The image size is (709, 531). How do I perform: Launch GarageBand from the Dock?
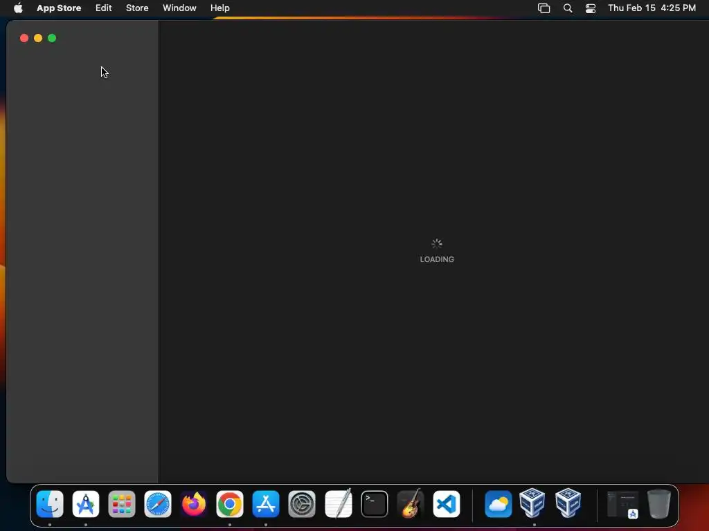[x=411, y=504]
